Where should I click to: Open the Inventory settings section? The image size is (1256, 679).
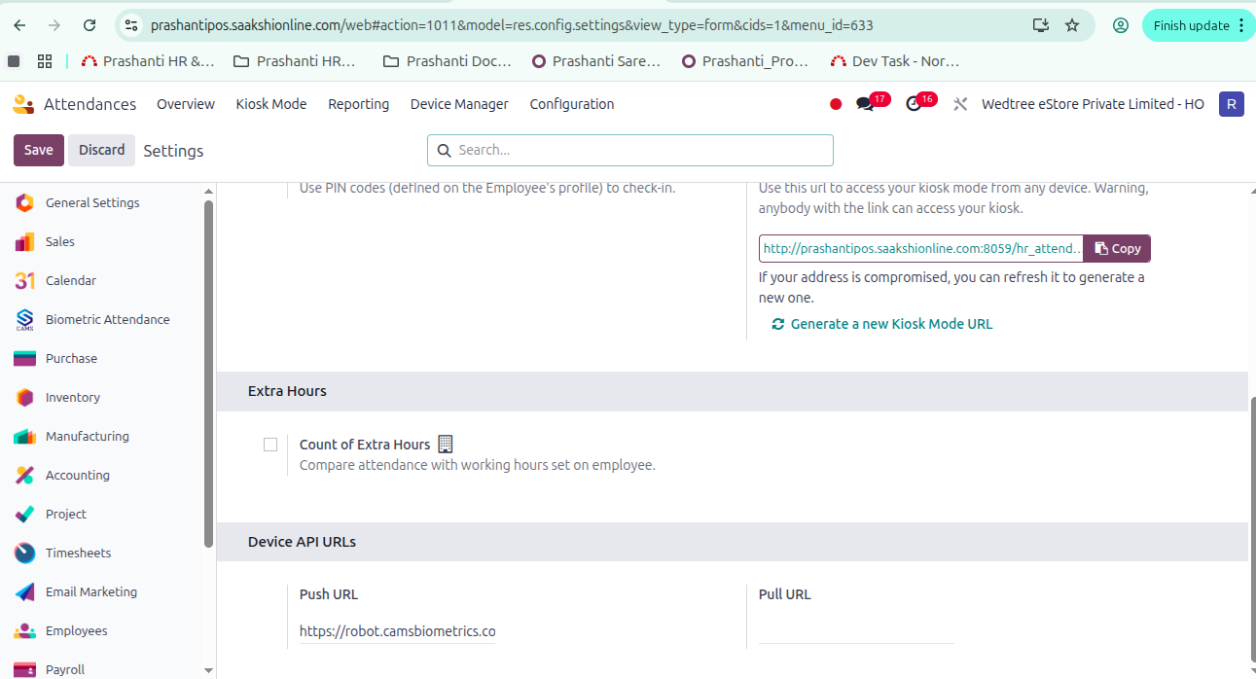72,397
